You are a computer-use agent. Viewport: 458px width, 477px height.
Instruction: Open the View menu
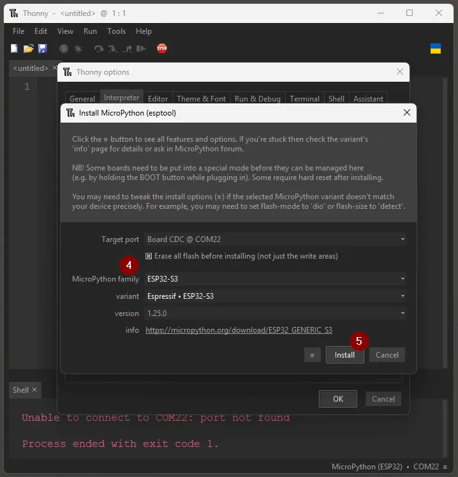click(65, 31)
